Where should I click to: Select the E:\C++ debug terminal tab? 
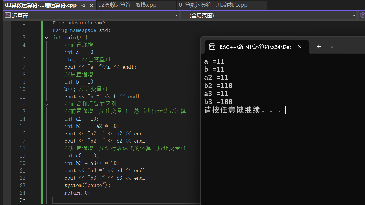point(255,46)
